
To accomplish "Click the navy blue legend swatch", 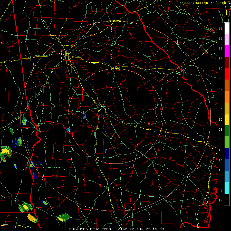I will 227,154.
